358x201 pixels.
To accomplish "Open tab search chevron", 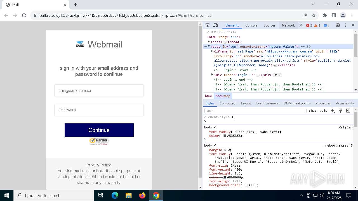I will pos(313,4).
